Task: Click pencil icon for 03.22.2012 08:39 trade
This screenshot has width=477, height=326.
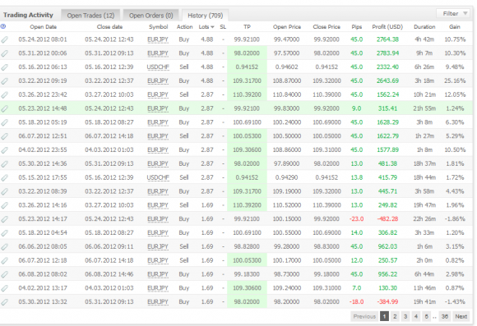Action: 5,191
